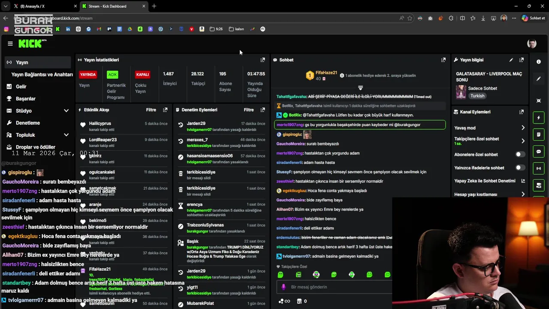Open the hamburger menu next to Kick logo
The width and height of the screenshot is (549, 309).
[x=10, y=43]
